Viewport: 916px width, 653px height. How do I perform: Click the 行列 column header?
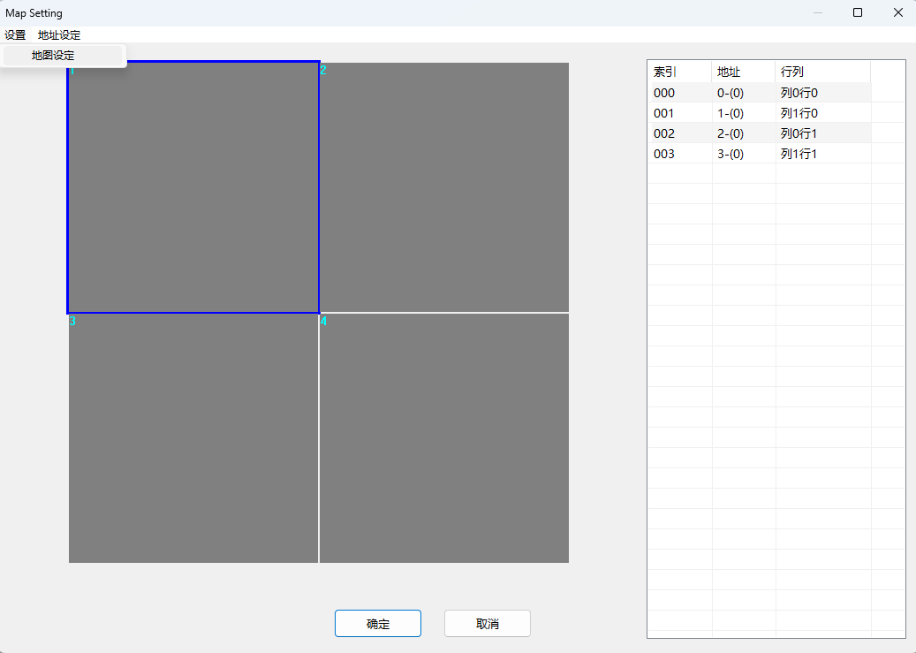tap(822, 72)
